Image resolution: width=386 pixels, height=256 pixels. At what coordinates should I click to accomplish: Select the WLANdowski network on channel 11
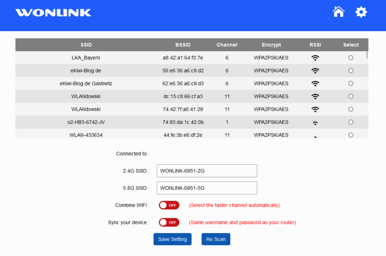(x=351, y=96)
